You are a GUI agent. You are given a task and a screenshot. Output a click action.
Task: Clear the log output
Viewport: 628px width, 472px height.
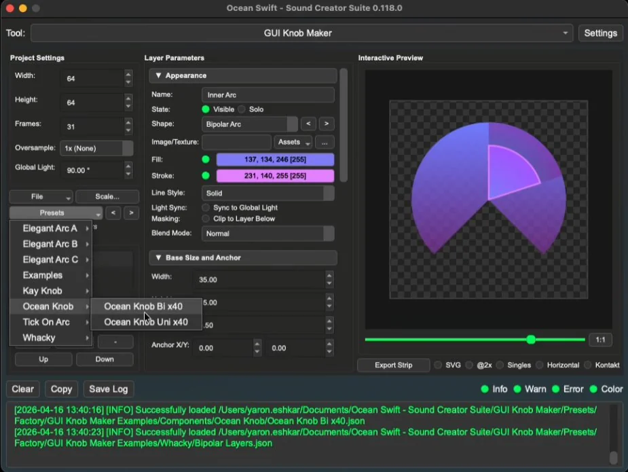click(x=23, y=389)
